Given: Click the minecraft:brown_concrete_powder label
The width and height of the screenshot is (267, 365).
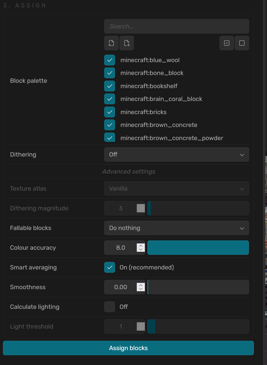Looking at the screenshot, I should tap(172, 138).
